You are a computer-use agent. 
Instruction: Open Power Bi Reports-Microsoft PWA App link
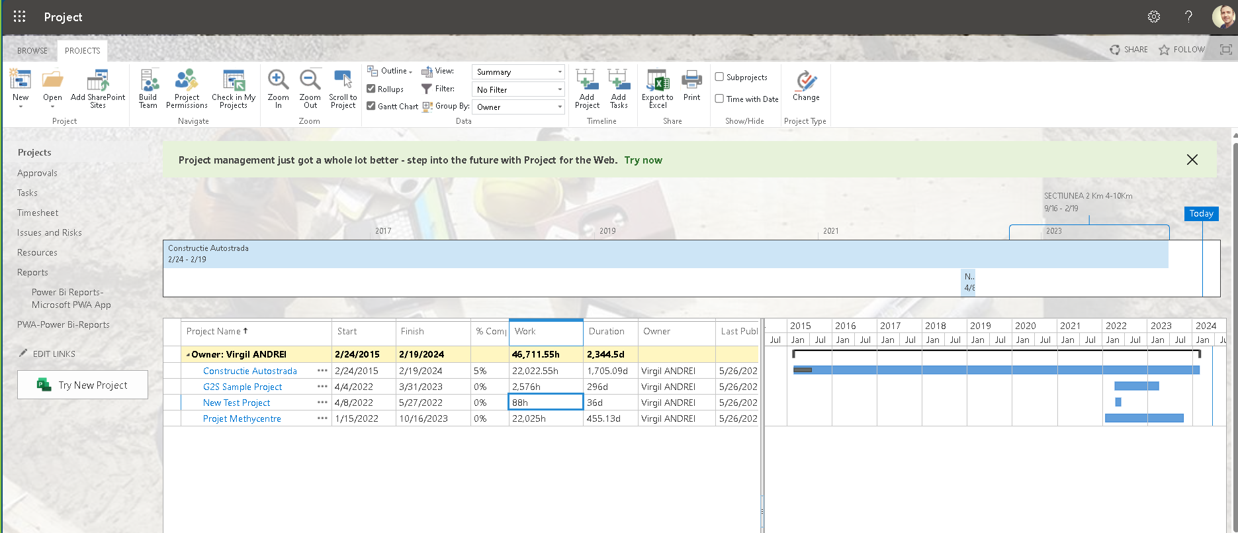pyautogui.click(x=71, y=298)
